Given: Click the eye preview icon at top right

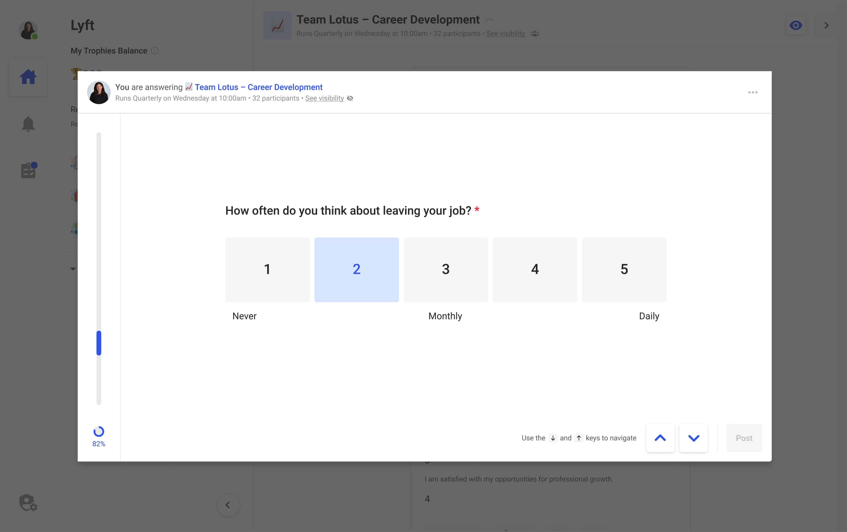Looking at the screenshot, I should [796, 25].
